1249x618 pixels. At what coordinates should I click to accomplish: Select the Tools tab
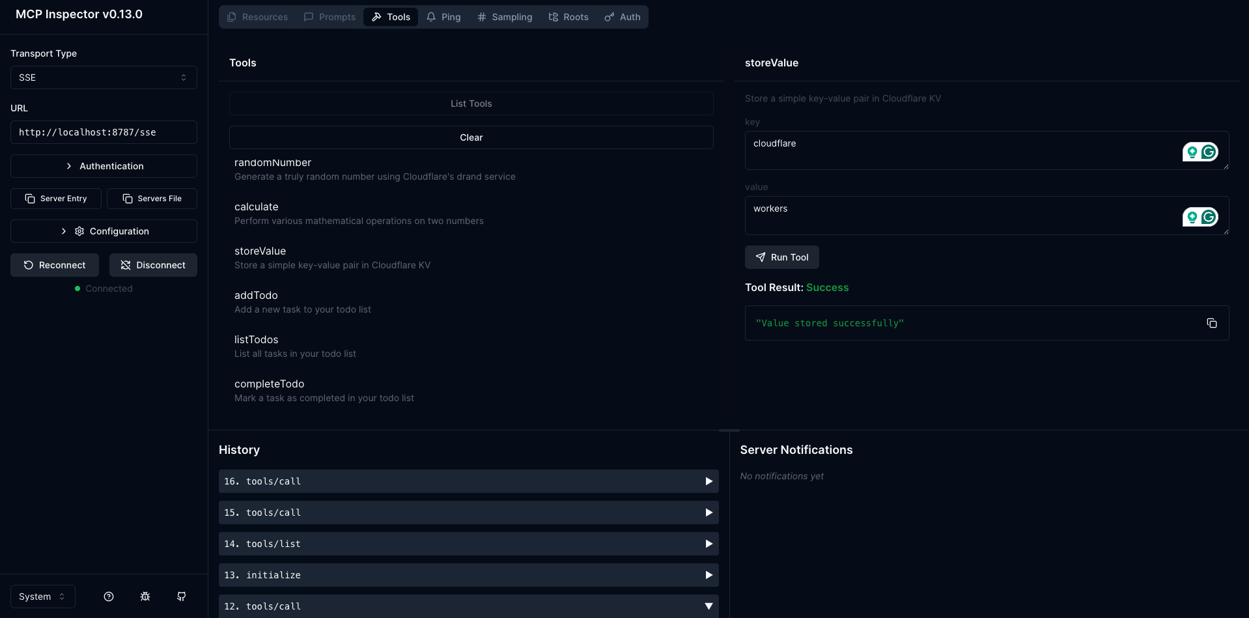click(391, 17)
